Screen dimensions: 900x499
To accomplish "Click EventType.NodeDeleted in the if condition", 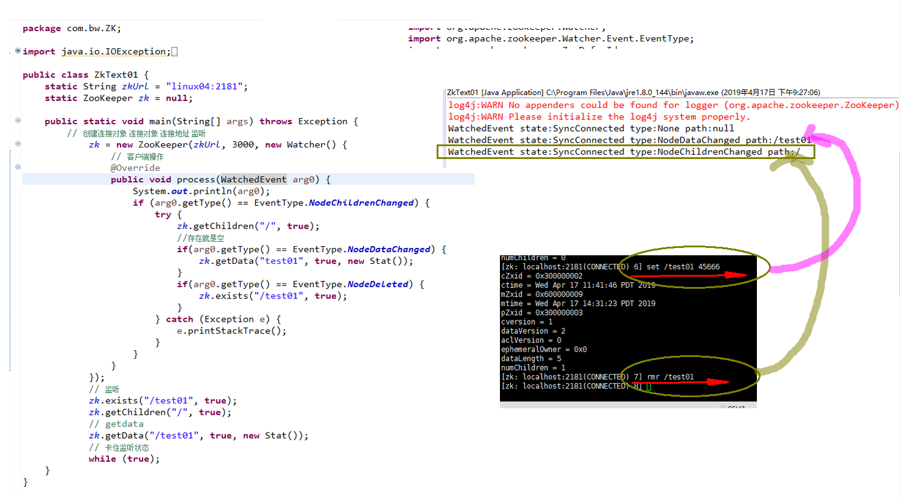I will tap(351, 284).
